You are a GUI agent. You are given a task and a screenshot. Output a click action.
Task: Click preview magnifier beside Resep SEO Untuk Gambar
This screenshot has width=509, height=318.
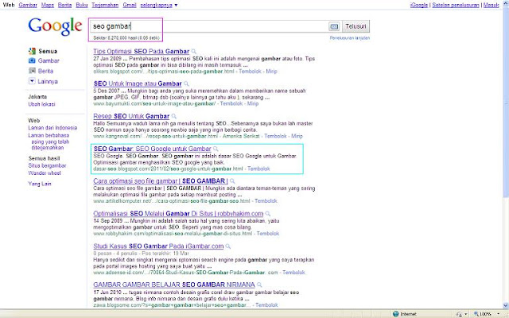(x=174, y=116)
